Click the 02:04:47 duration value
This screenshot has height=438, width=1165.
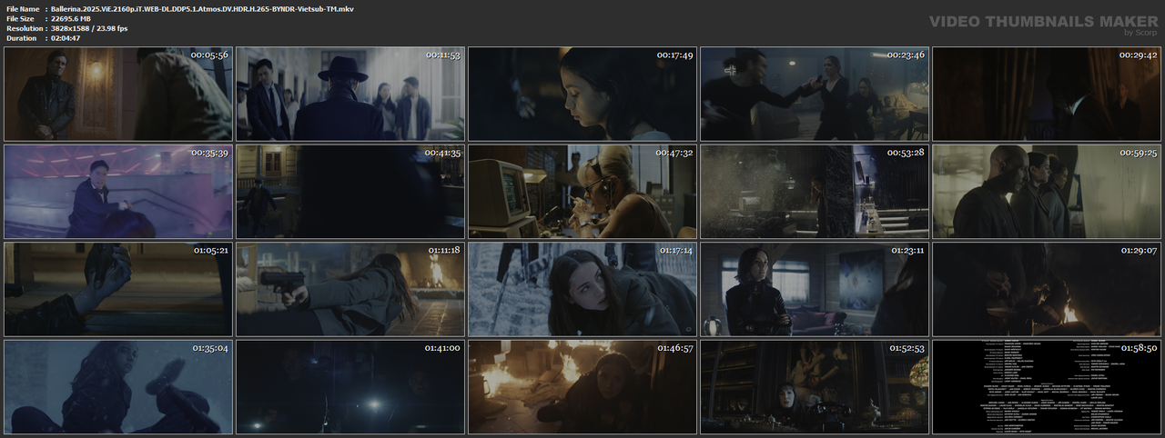pos(67,38)
